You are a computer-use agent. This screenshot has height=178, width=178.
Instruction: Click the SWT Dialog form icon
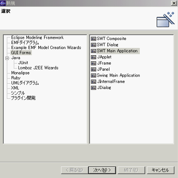click(93, 45)
